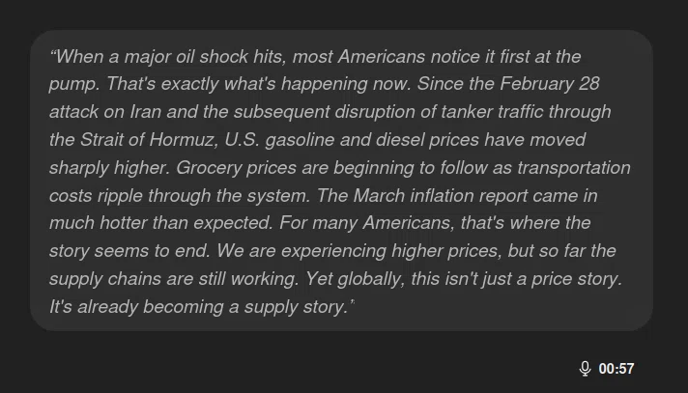Screen dimensions: 688x393
Task: Click the 00:57 voice duration label
Action: click(x=616, y=369)
